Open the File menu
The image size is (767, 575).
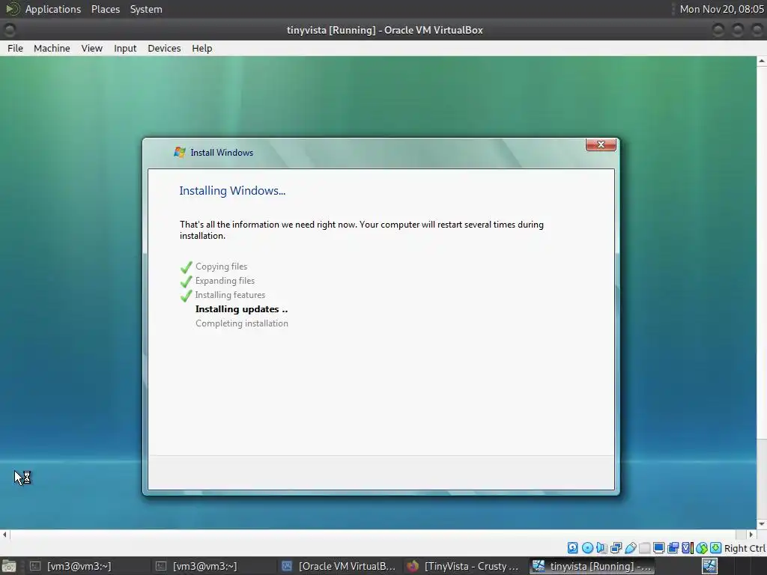pos(15,49)
